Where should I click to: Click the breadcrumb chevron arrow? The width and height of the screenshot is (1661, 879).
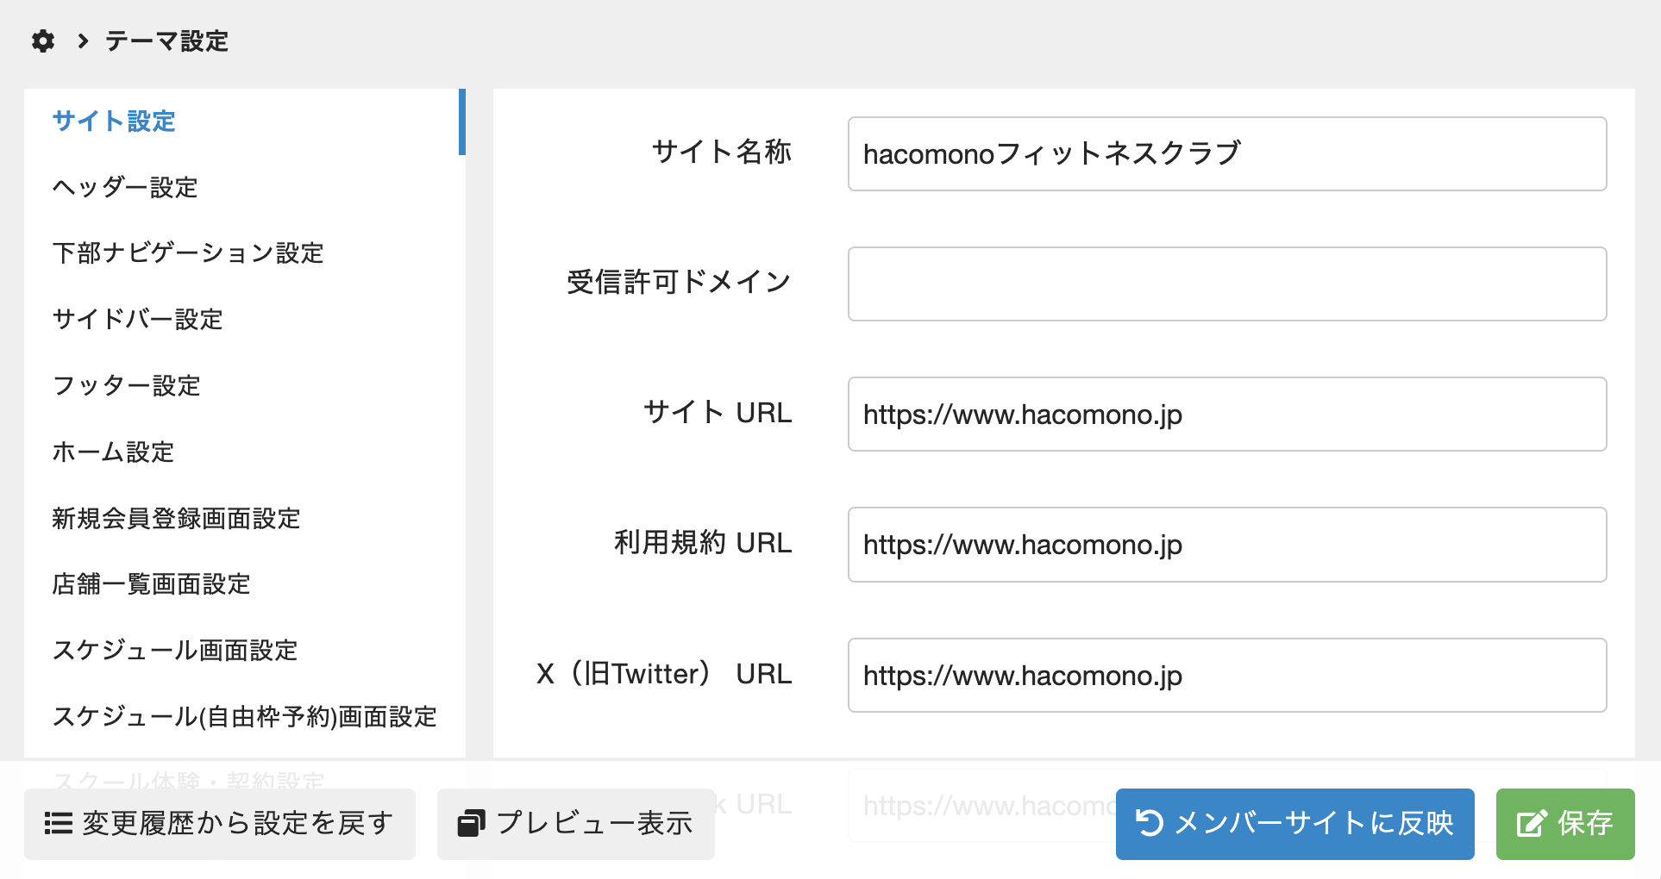click(x=83, y=41)
